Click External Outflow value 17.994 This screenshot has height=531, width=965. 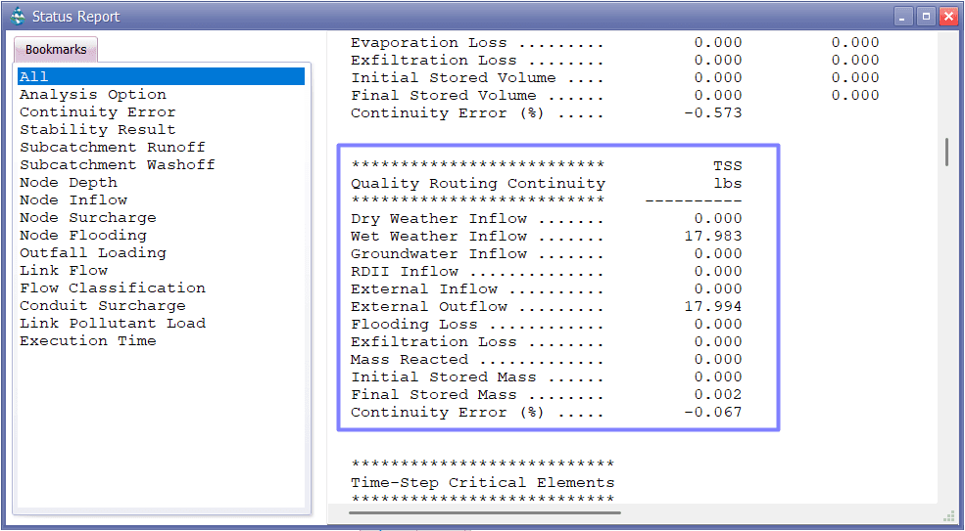tap(713, 306)
